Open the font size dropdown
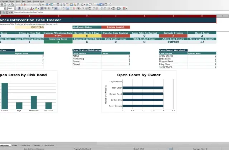This screenshot has width=229, height=150. click(15, 9)
